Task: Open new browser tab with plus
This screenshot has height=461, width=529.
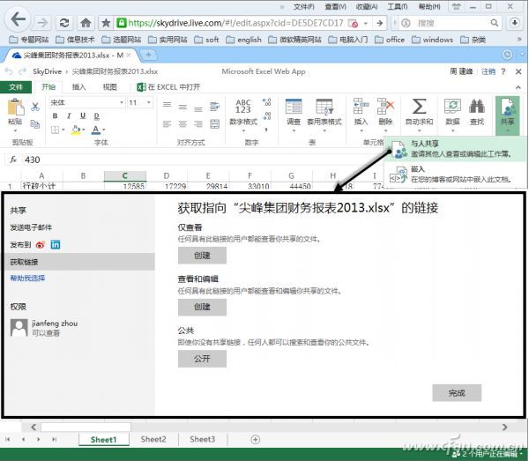Action: click(x=148, y=55)
